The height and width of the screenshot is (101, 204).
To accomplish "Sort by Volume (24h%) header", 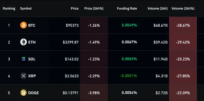I will click(183, 8).
